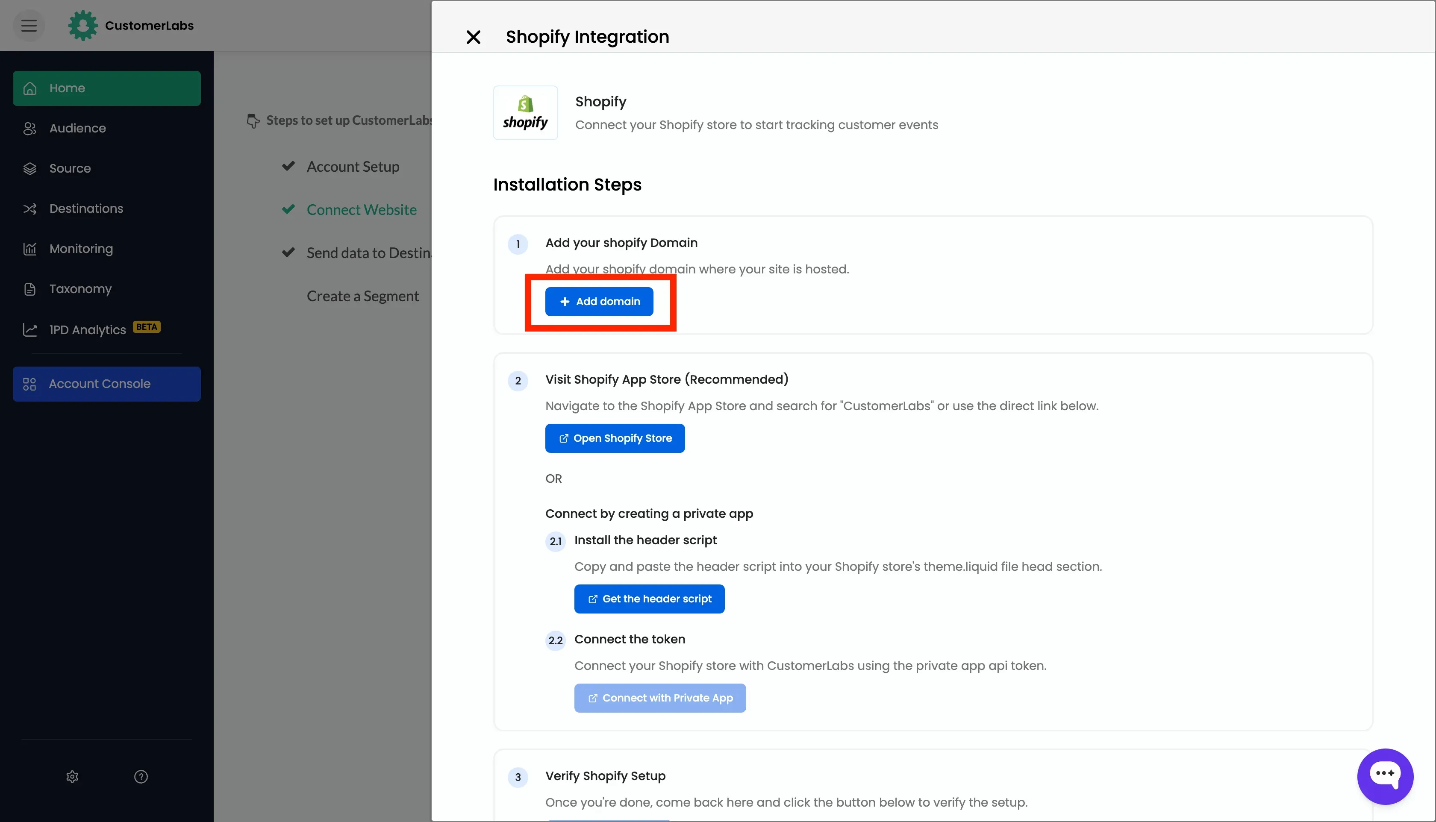Click Get the header script button
Screen dimensions: 1436x822
(649, 599)
